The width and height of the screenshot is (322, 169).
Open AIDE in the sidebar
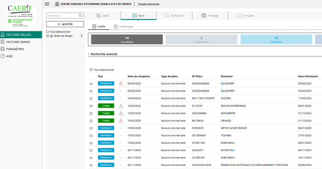21,56
